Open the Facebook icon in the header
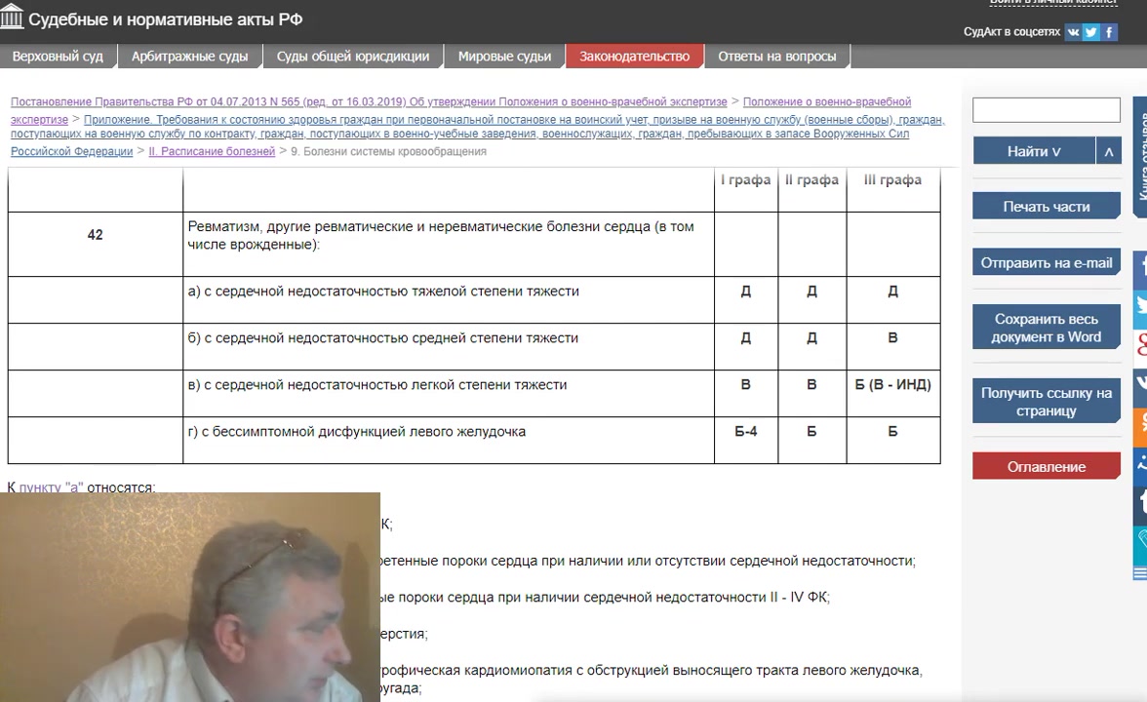Viewport: 1147px width, 702px height. [1110, 32]
